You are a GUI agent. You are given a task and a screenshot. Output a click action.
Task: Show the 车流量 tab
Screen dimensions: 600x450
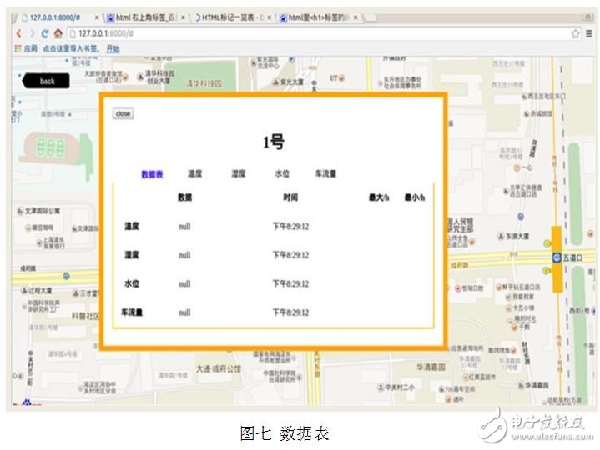click(x=325, y=174)
